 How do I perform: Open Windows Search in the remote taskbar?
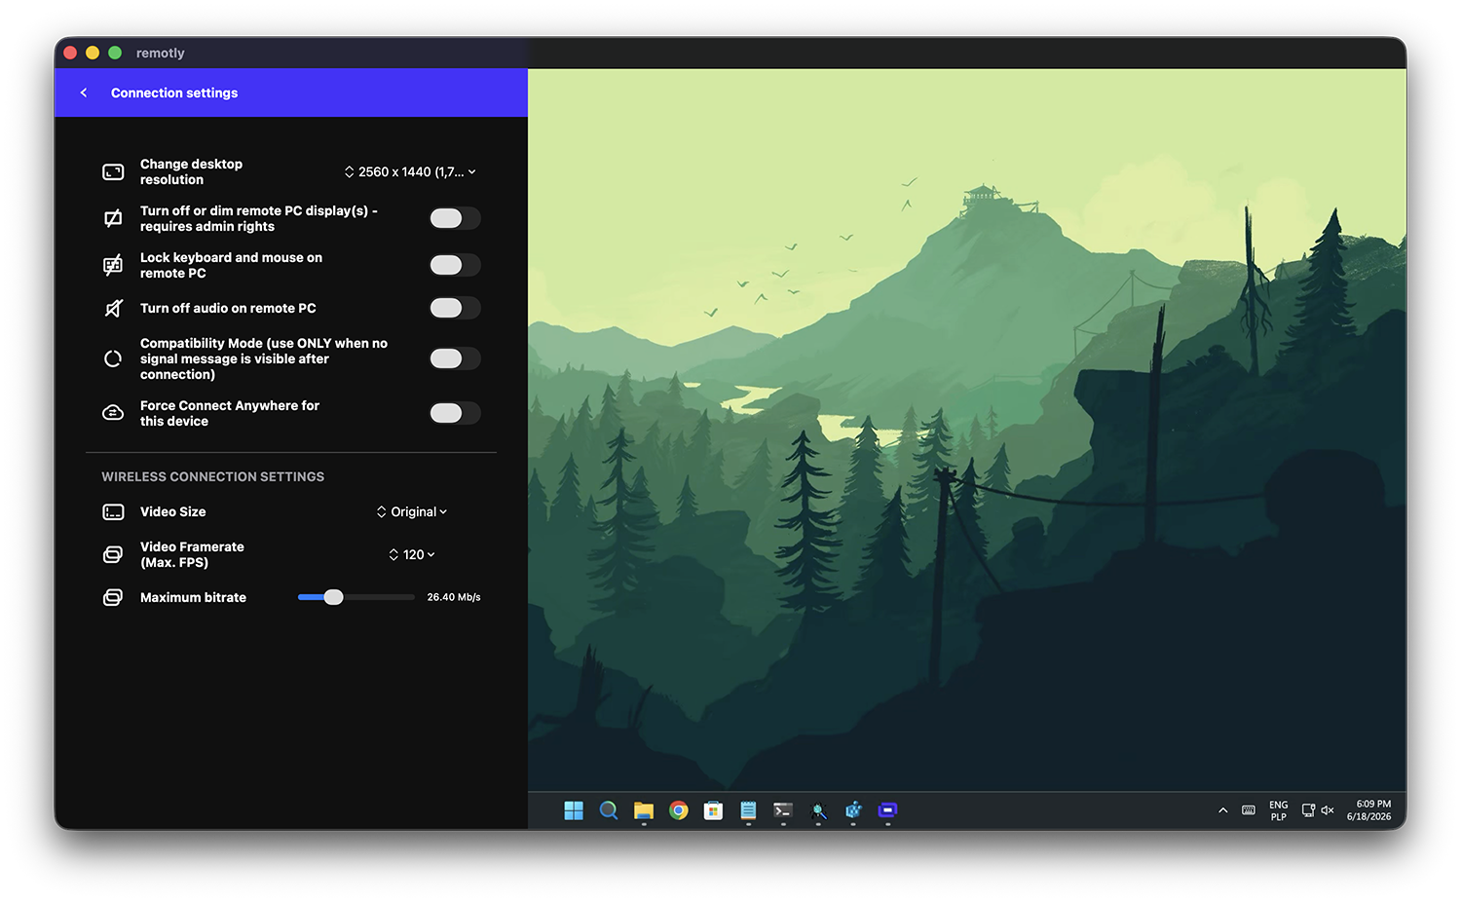tap(609, 810)
